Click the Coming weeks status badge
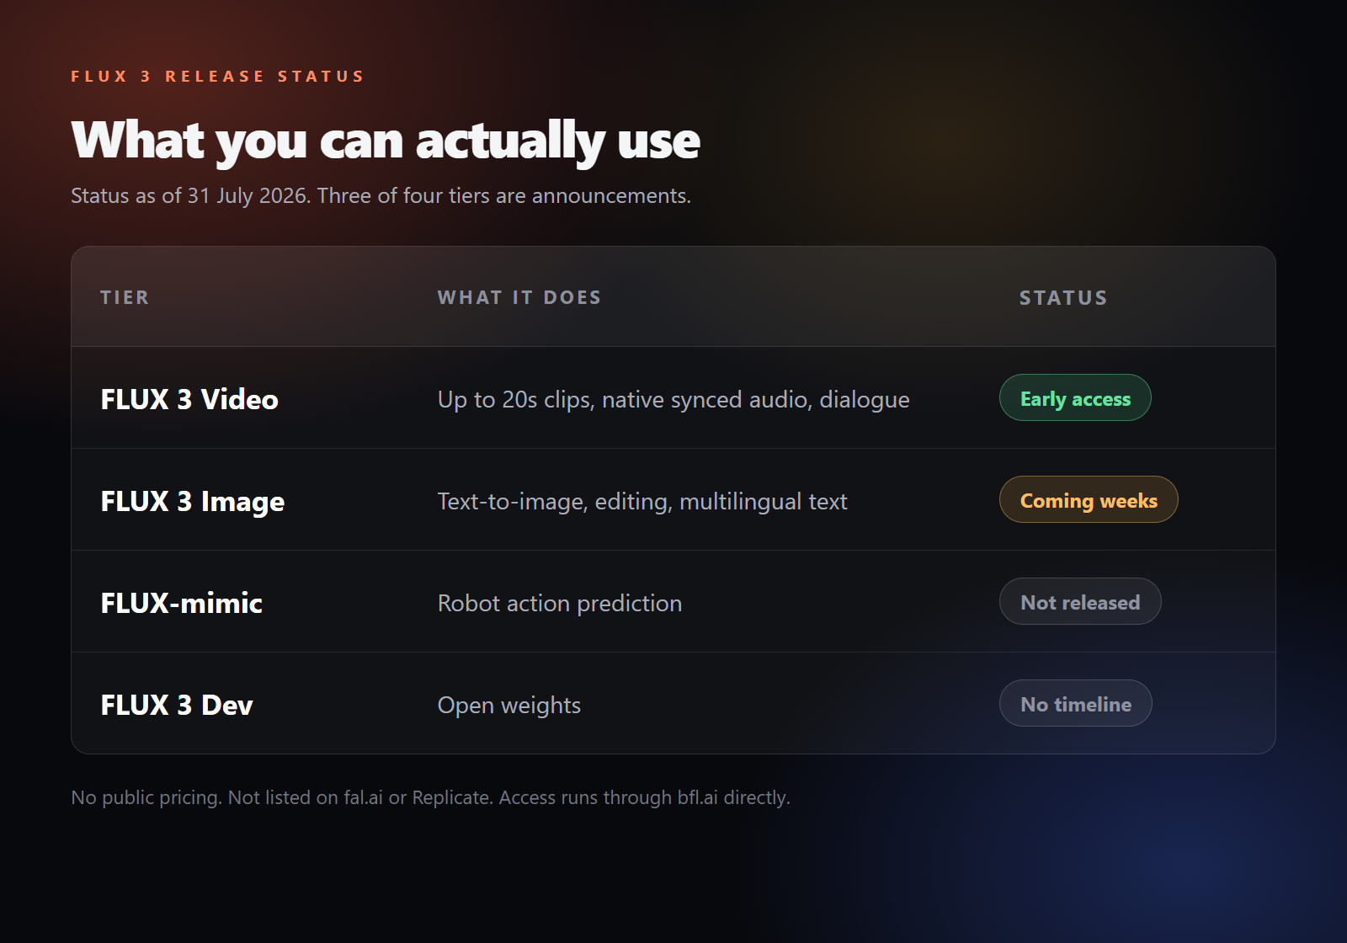 point(1089,499)
